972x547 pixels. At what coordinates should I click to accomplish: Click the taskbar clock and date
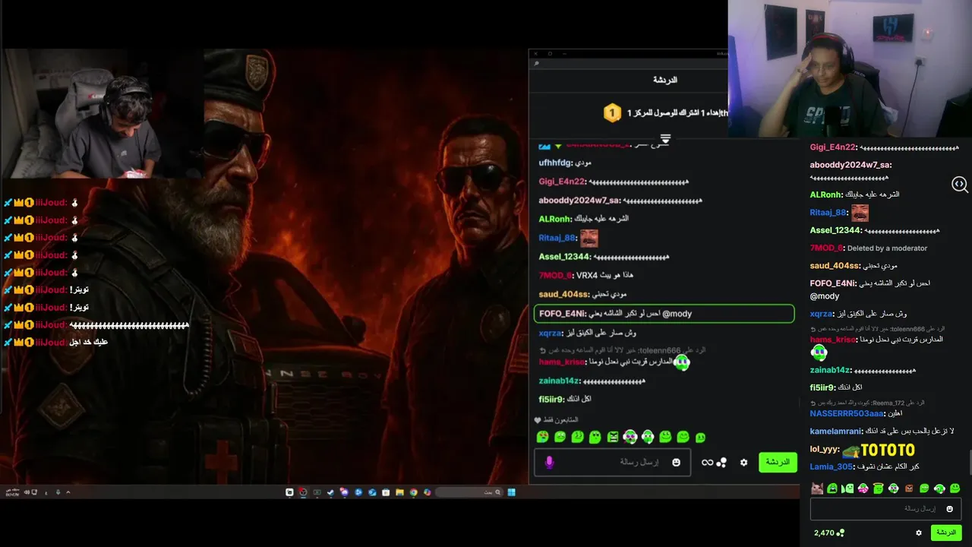point(12,492)
